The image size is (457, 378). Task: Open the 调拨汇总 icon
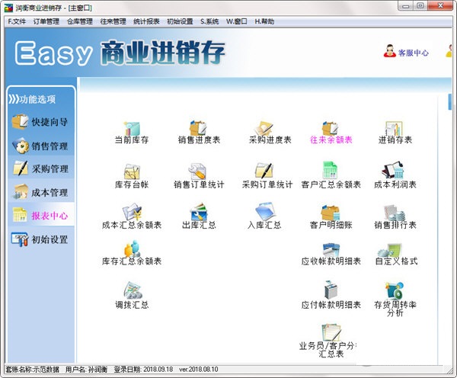tap(132, 295)
